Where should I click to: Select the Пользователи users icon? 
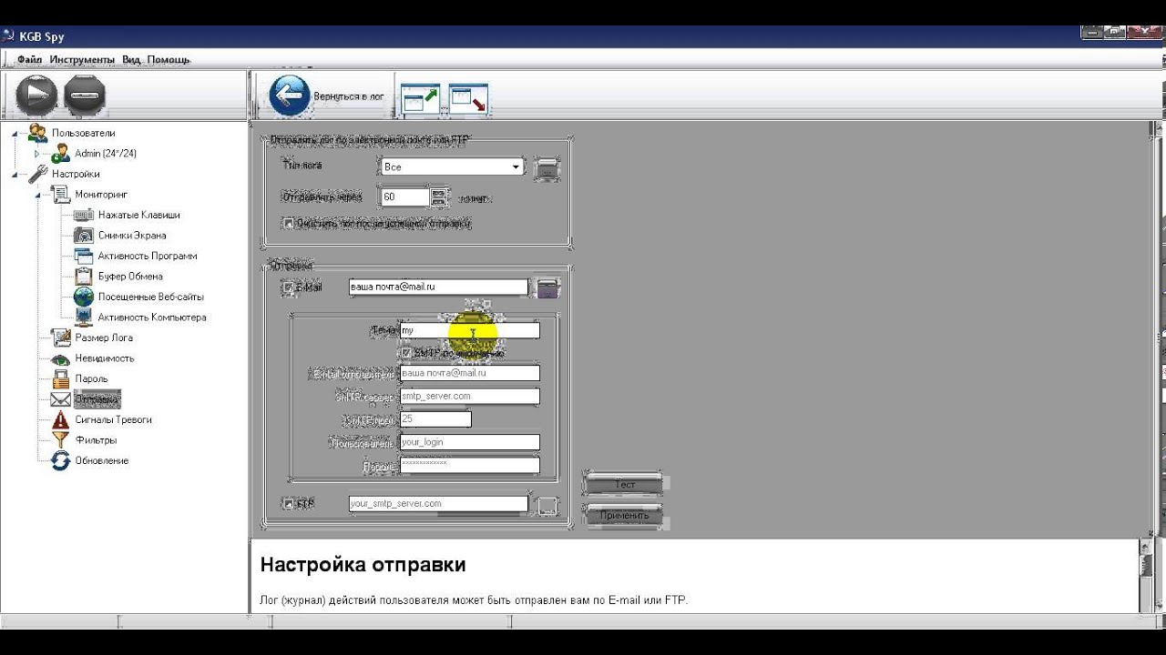point(37,133)
